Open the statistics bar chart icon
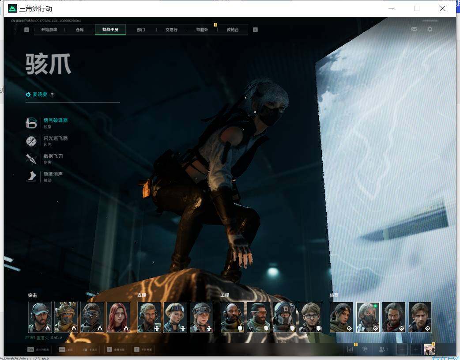Image resolution: width=460 pixels, height=360 pixels. pos(350,349)
